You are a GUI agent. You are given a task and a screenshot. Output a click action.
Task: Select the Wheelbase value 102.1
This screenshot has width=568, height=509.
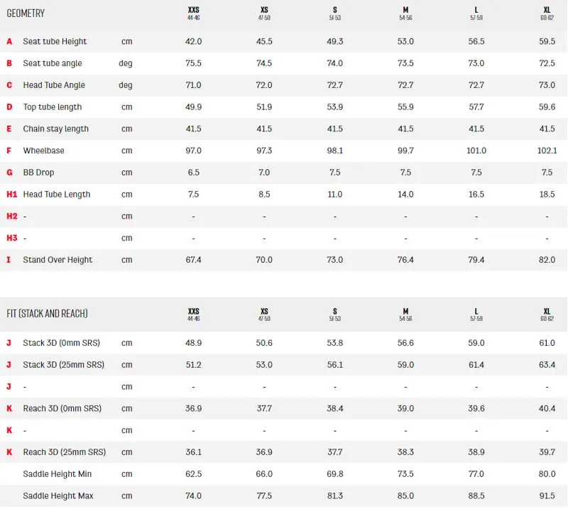tap(547, 150)
